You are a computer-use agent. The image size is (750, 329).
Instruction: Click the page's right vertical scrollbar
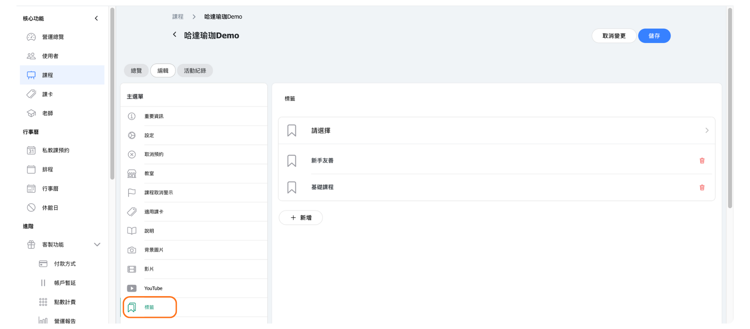(730, 110)
